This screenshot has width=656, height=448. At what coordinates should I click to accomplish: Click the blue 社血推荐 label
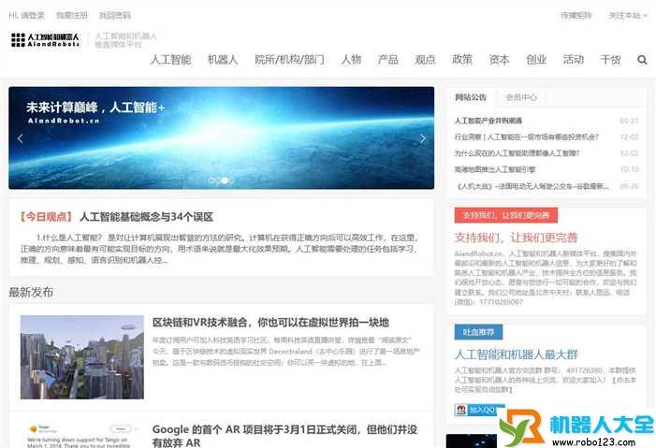(x=478, y=332)
